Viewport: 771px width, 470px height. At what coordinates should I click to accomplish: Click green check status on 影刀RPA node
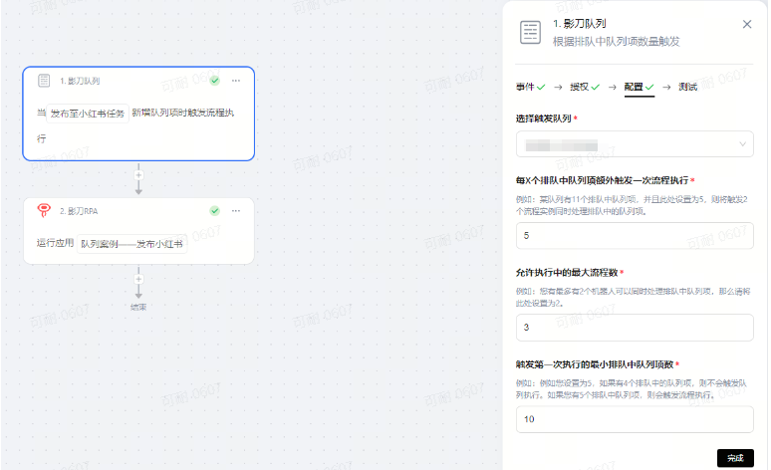(x=215, y=211)
